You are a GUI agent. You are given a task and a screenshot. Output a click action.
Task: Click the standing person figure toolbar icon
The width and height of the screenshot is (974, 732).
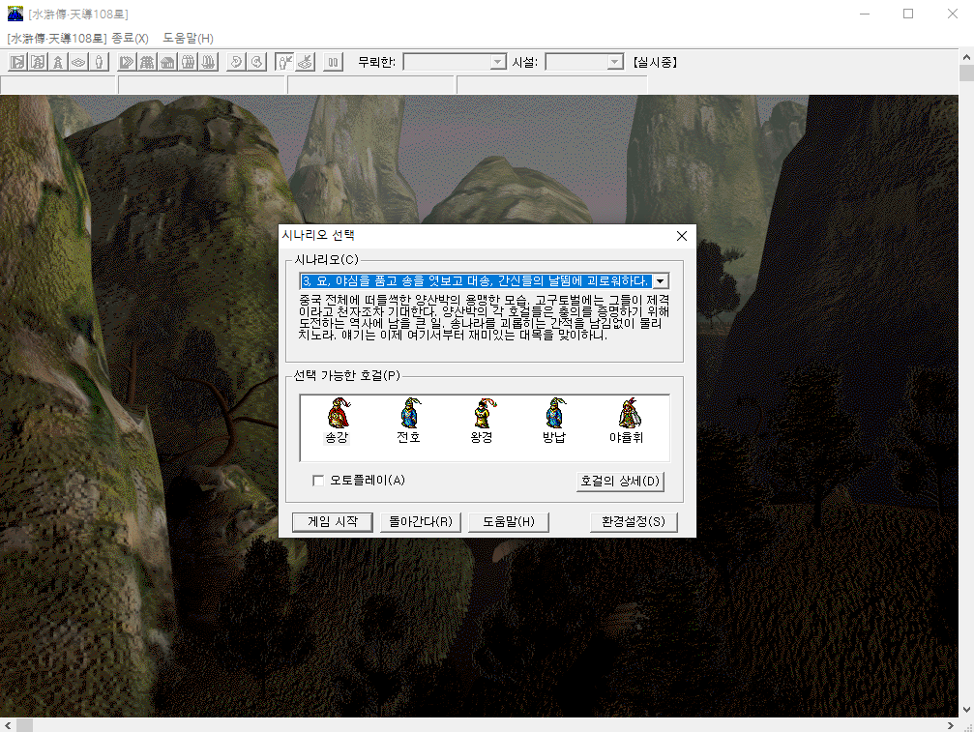99,62
